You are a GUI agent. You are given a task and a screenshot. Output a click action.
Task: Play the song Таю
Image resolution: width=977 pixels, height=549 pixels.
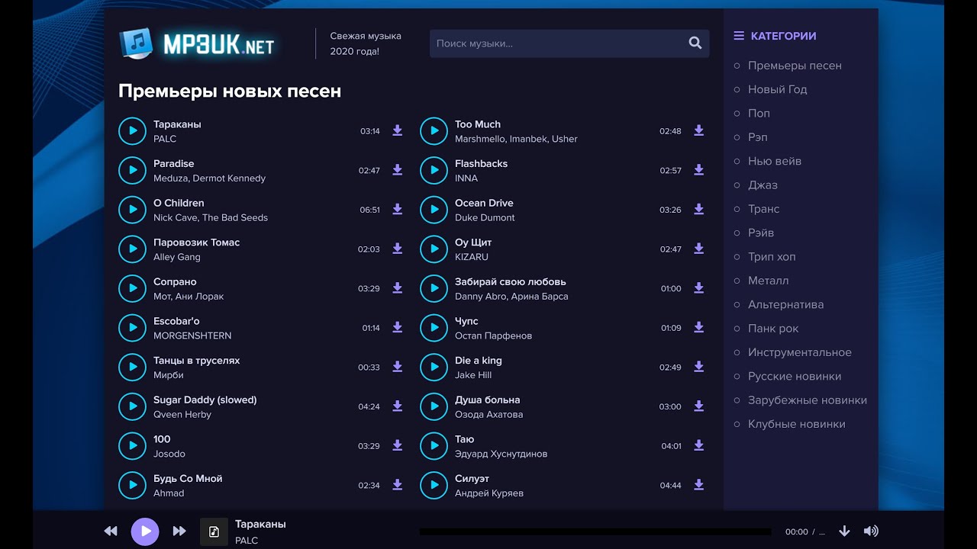coord(434,446)
